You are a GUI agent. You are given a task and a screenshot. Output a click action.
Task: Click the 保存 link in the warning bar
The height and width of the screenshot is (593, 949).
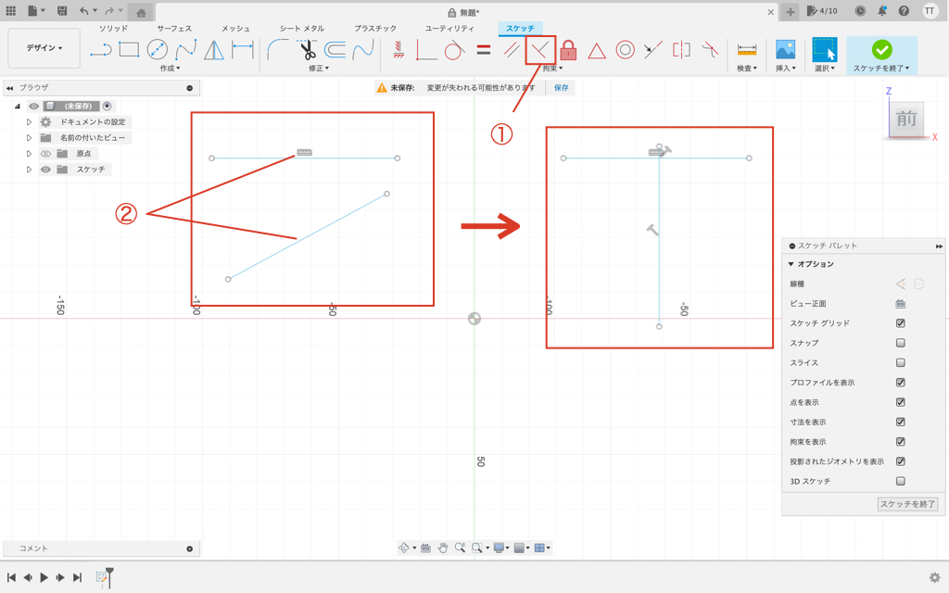pos(561,88)
